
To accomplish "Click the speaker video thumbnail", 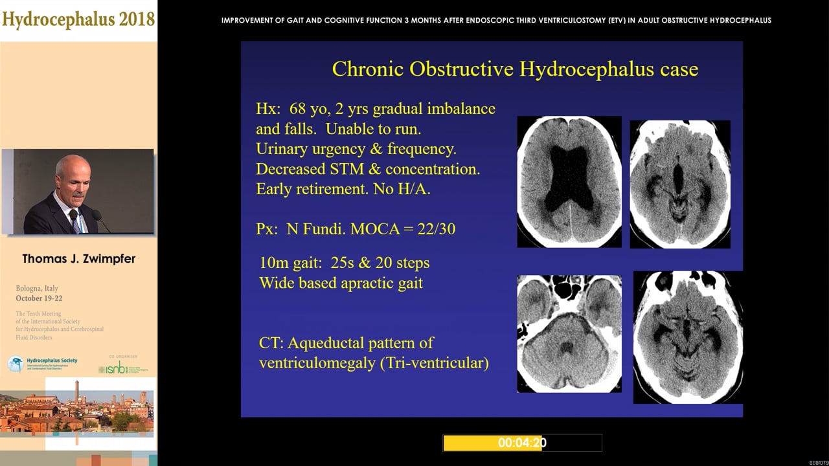I will [x=78, y=192].
